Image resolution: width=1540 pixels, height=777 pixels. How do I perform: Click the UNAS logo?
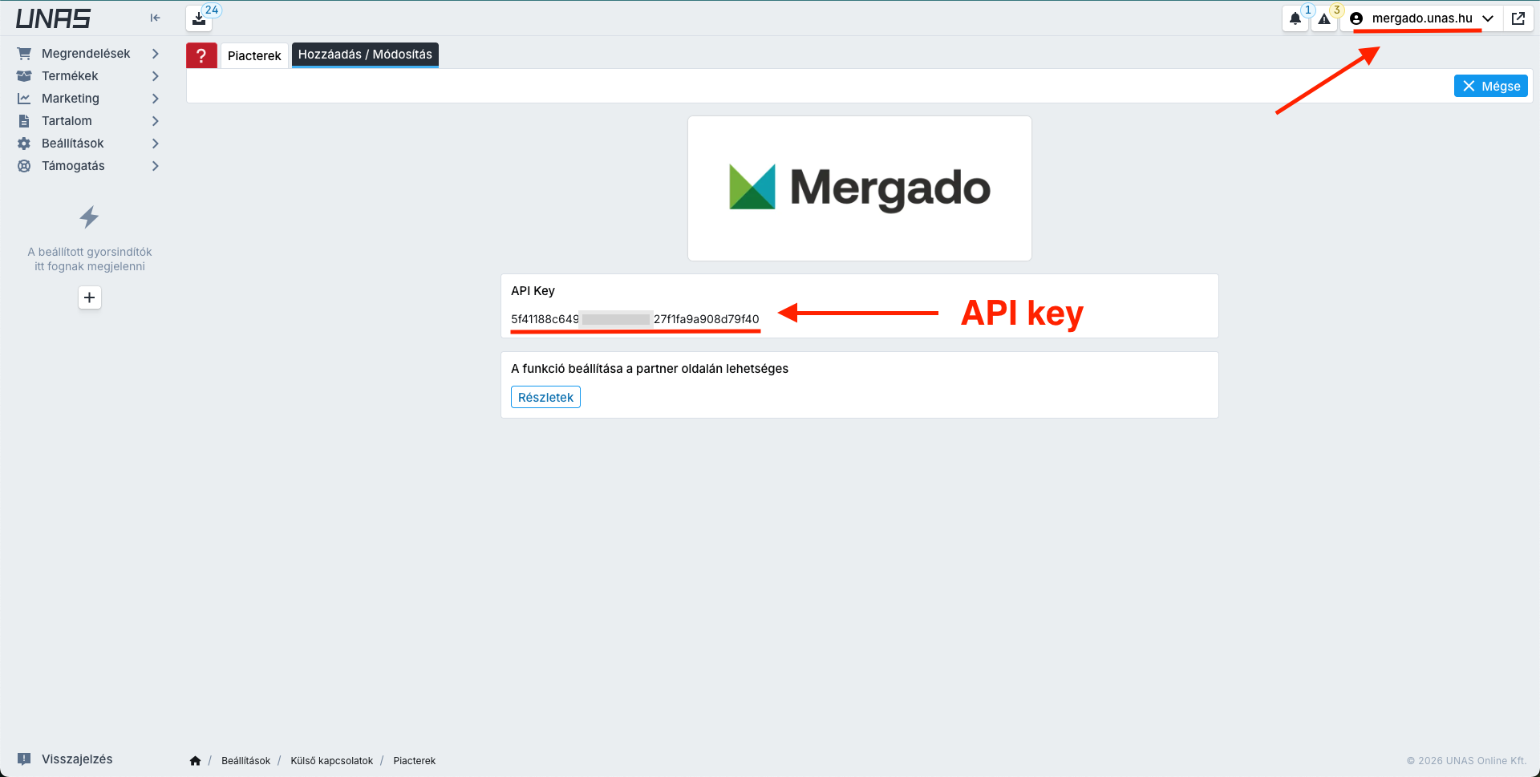[x=53, y=18]
